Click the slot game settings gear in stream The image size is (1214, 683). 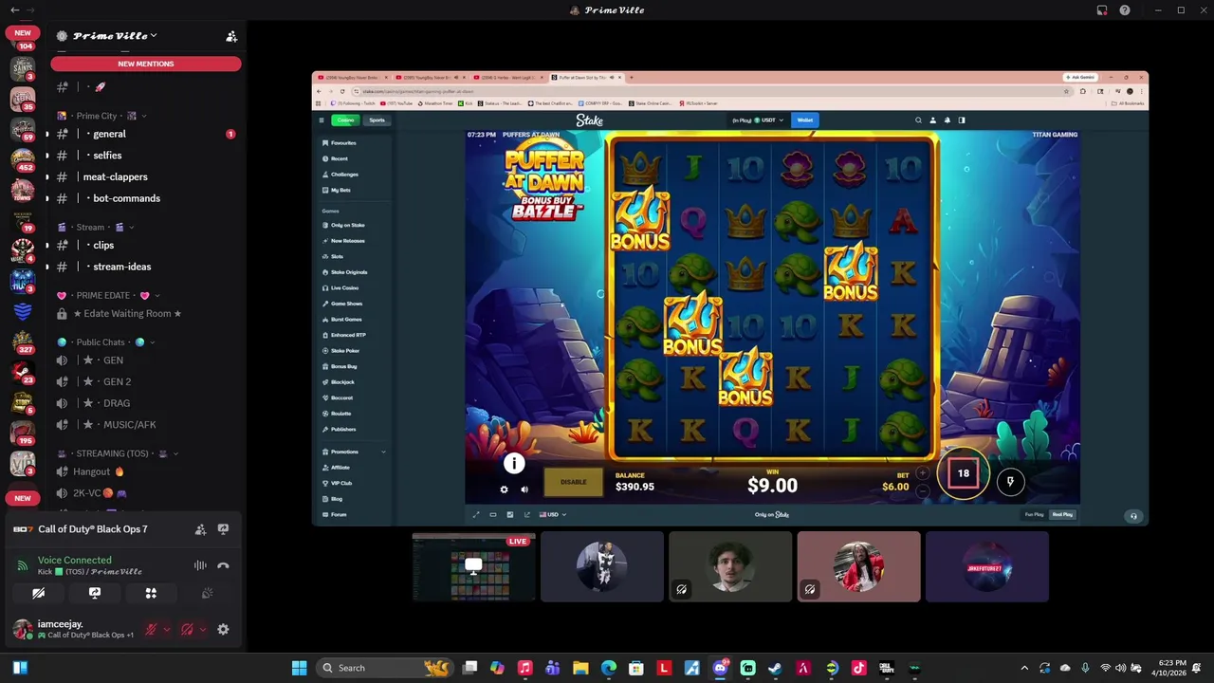tap(504, 489)
